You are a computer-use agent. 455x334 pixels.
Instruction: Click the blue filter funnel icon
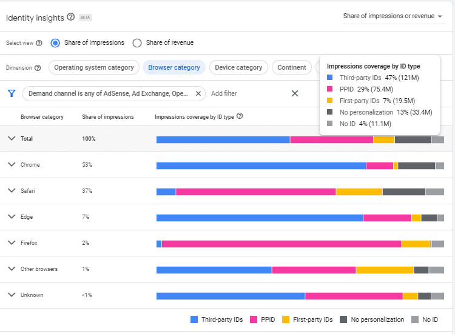pyautogui.click(x=11, y=93)
